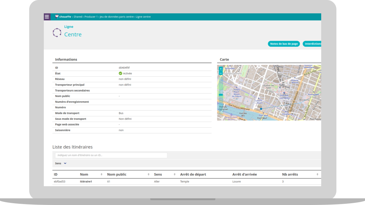Go to Shared in the breadcrumb
The image size is (365, 205).
[x=78, y=17]
